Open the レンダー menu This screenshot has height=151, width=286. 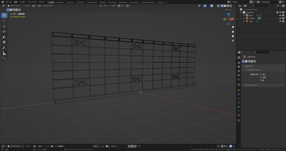23,2
